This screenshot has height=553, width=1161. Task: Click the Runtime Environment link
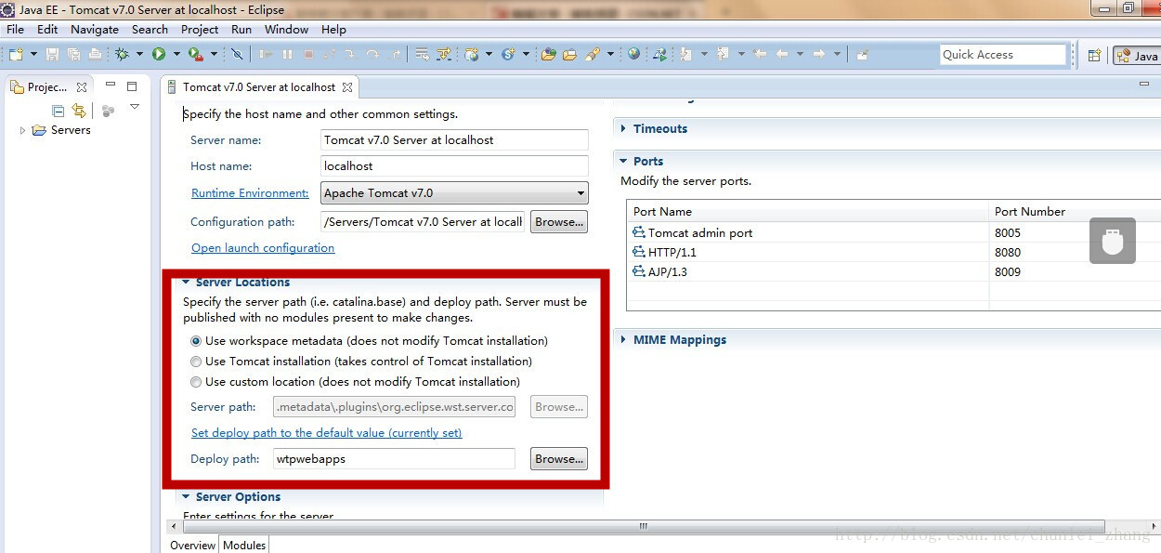coord(250,193)
